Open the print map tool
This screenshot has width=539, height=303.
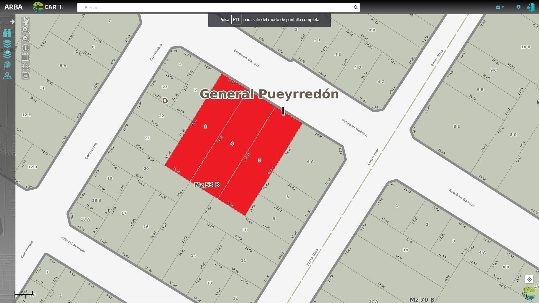pos(26,75)
